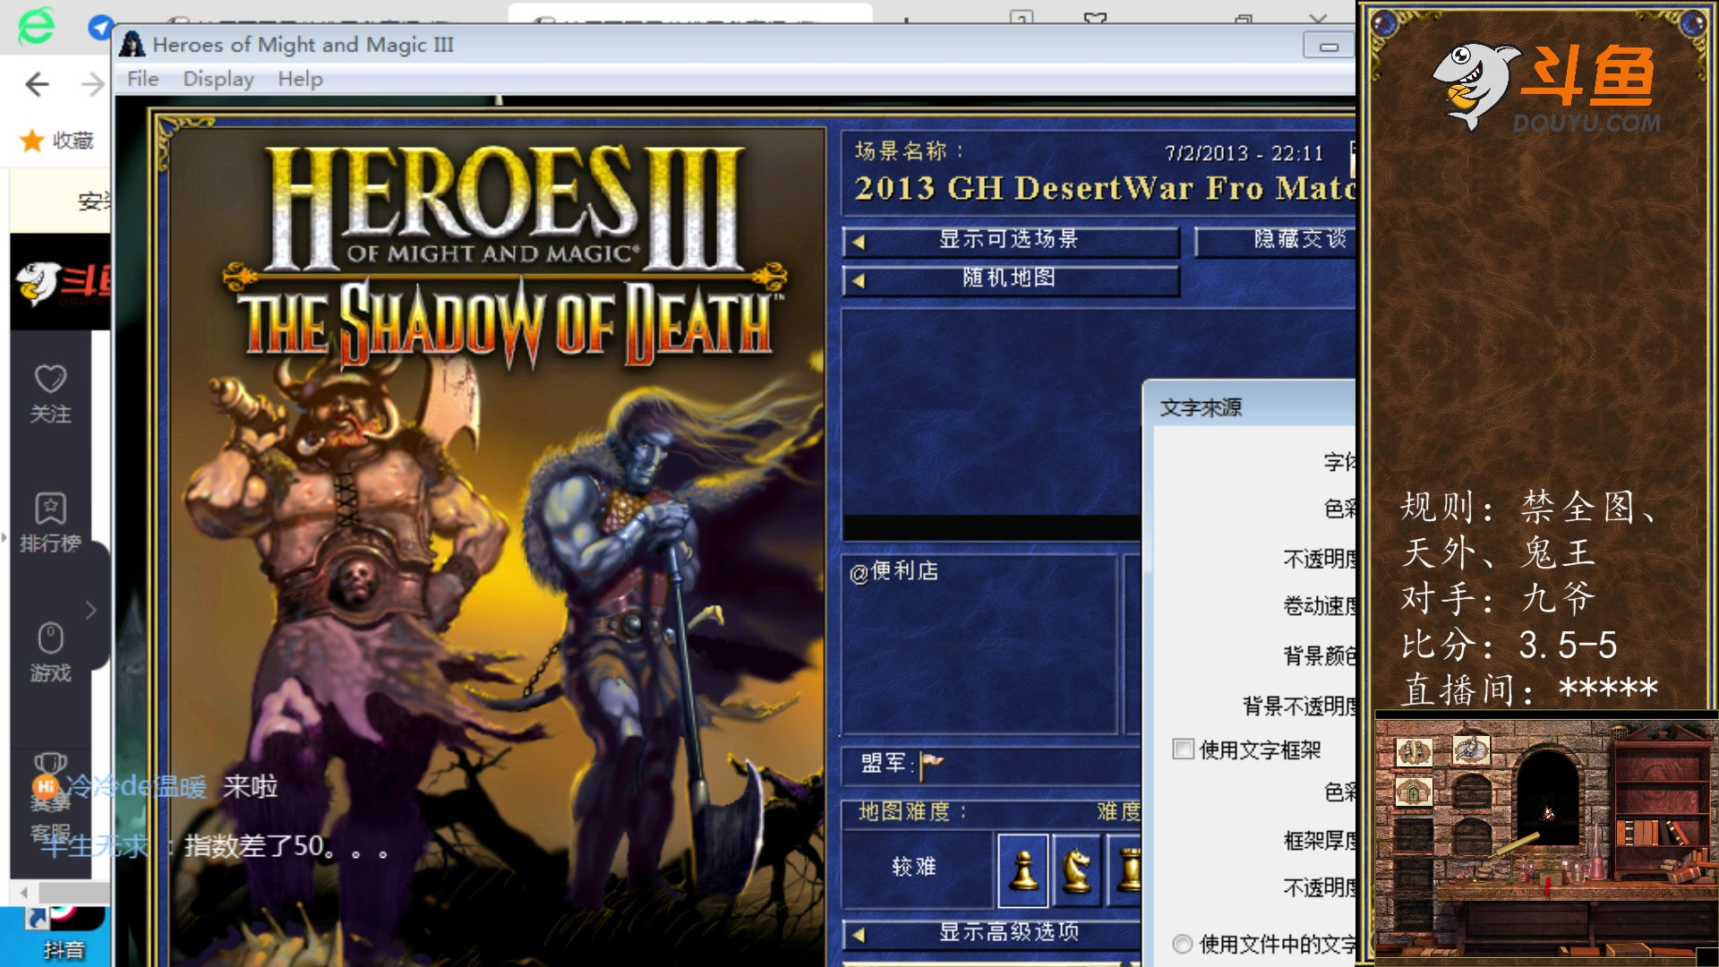
Task: Click the browser forward arrow
Action: (93, 84)
